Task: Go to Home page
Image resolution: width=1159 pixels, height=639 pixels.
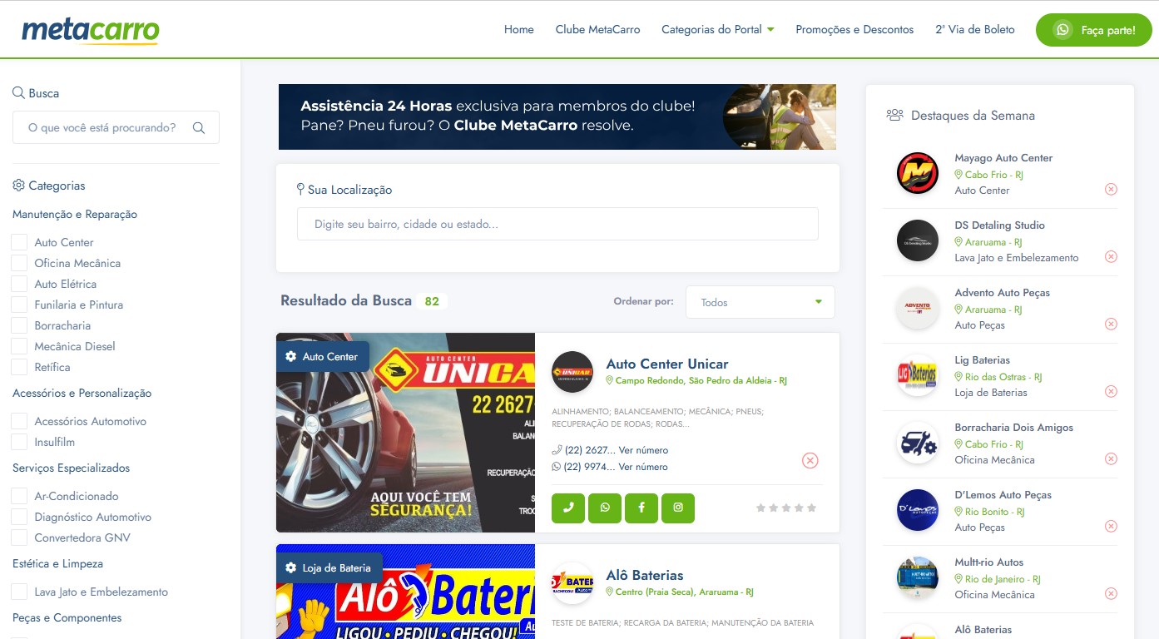Action: pos(519,30)
